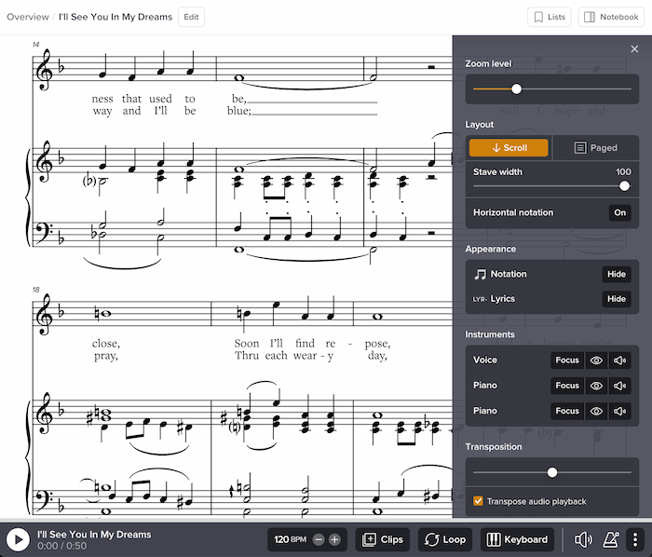Viewport: 652px width, 557px height.
Task: Click the Notation music note icon
Action: point(481,274)
